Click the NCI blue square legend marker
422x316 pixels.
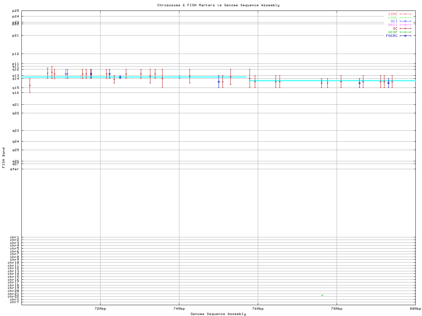point(405,21)
